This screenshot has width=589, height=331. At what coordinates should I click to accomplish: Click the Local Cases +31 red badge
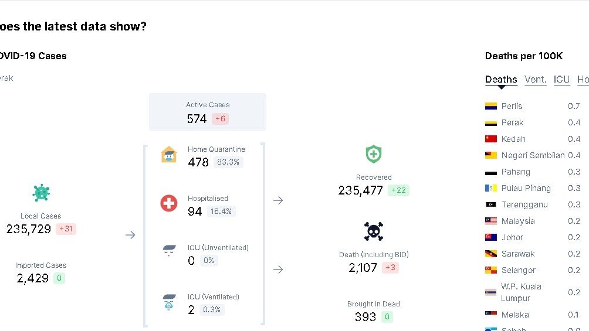66,229
